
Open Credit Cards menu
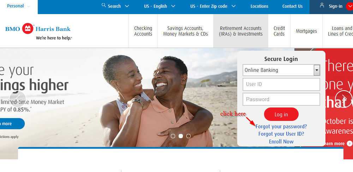[x=279, y=31]
